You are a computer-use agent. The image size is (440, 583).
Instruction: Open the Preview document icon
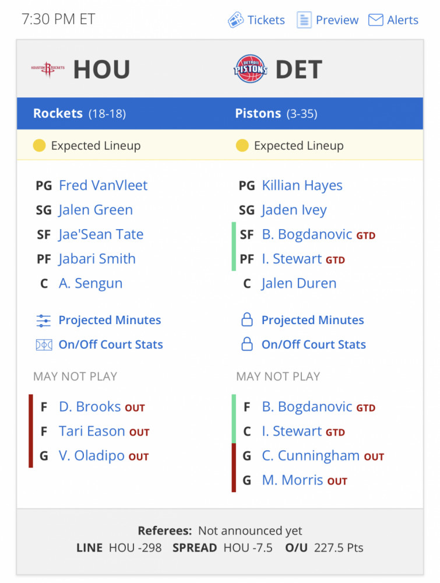point(304,20)
